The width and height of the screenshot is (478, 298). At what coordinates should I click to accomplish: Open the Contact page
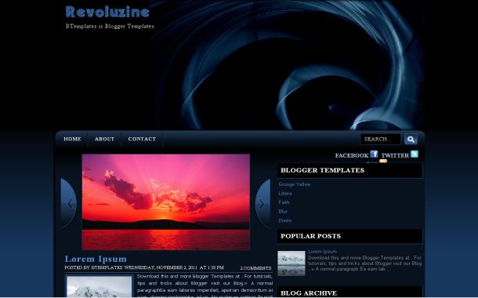coord(142,139)
